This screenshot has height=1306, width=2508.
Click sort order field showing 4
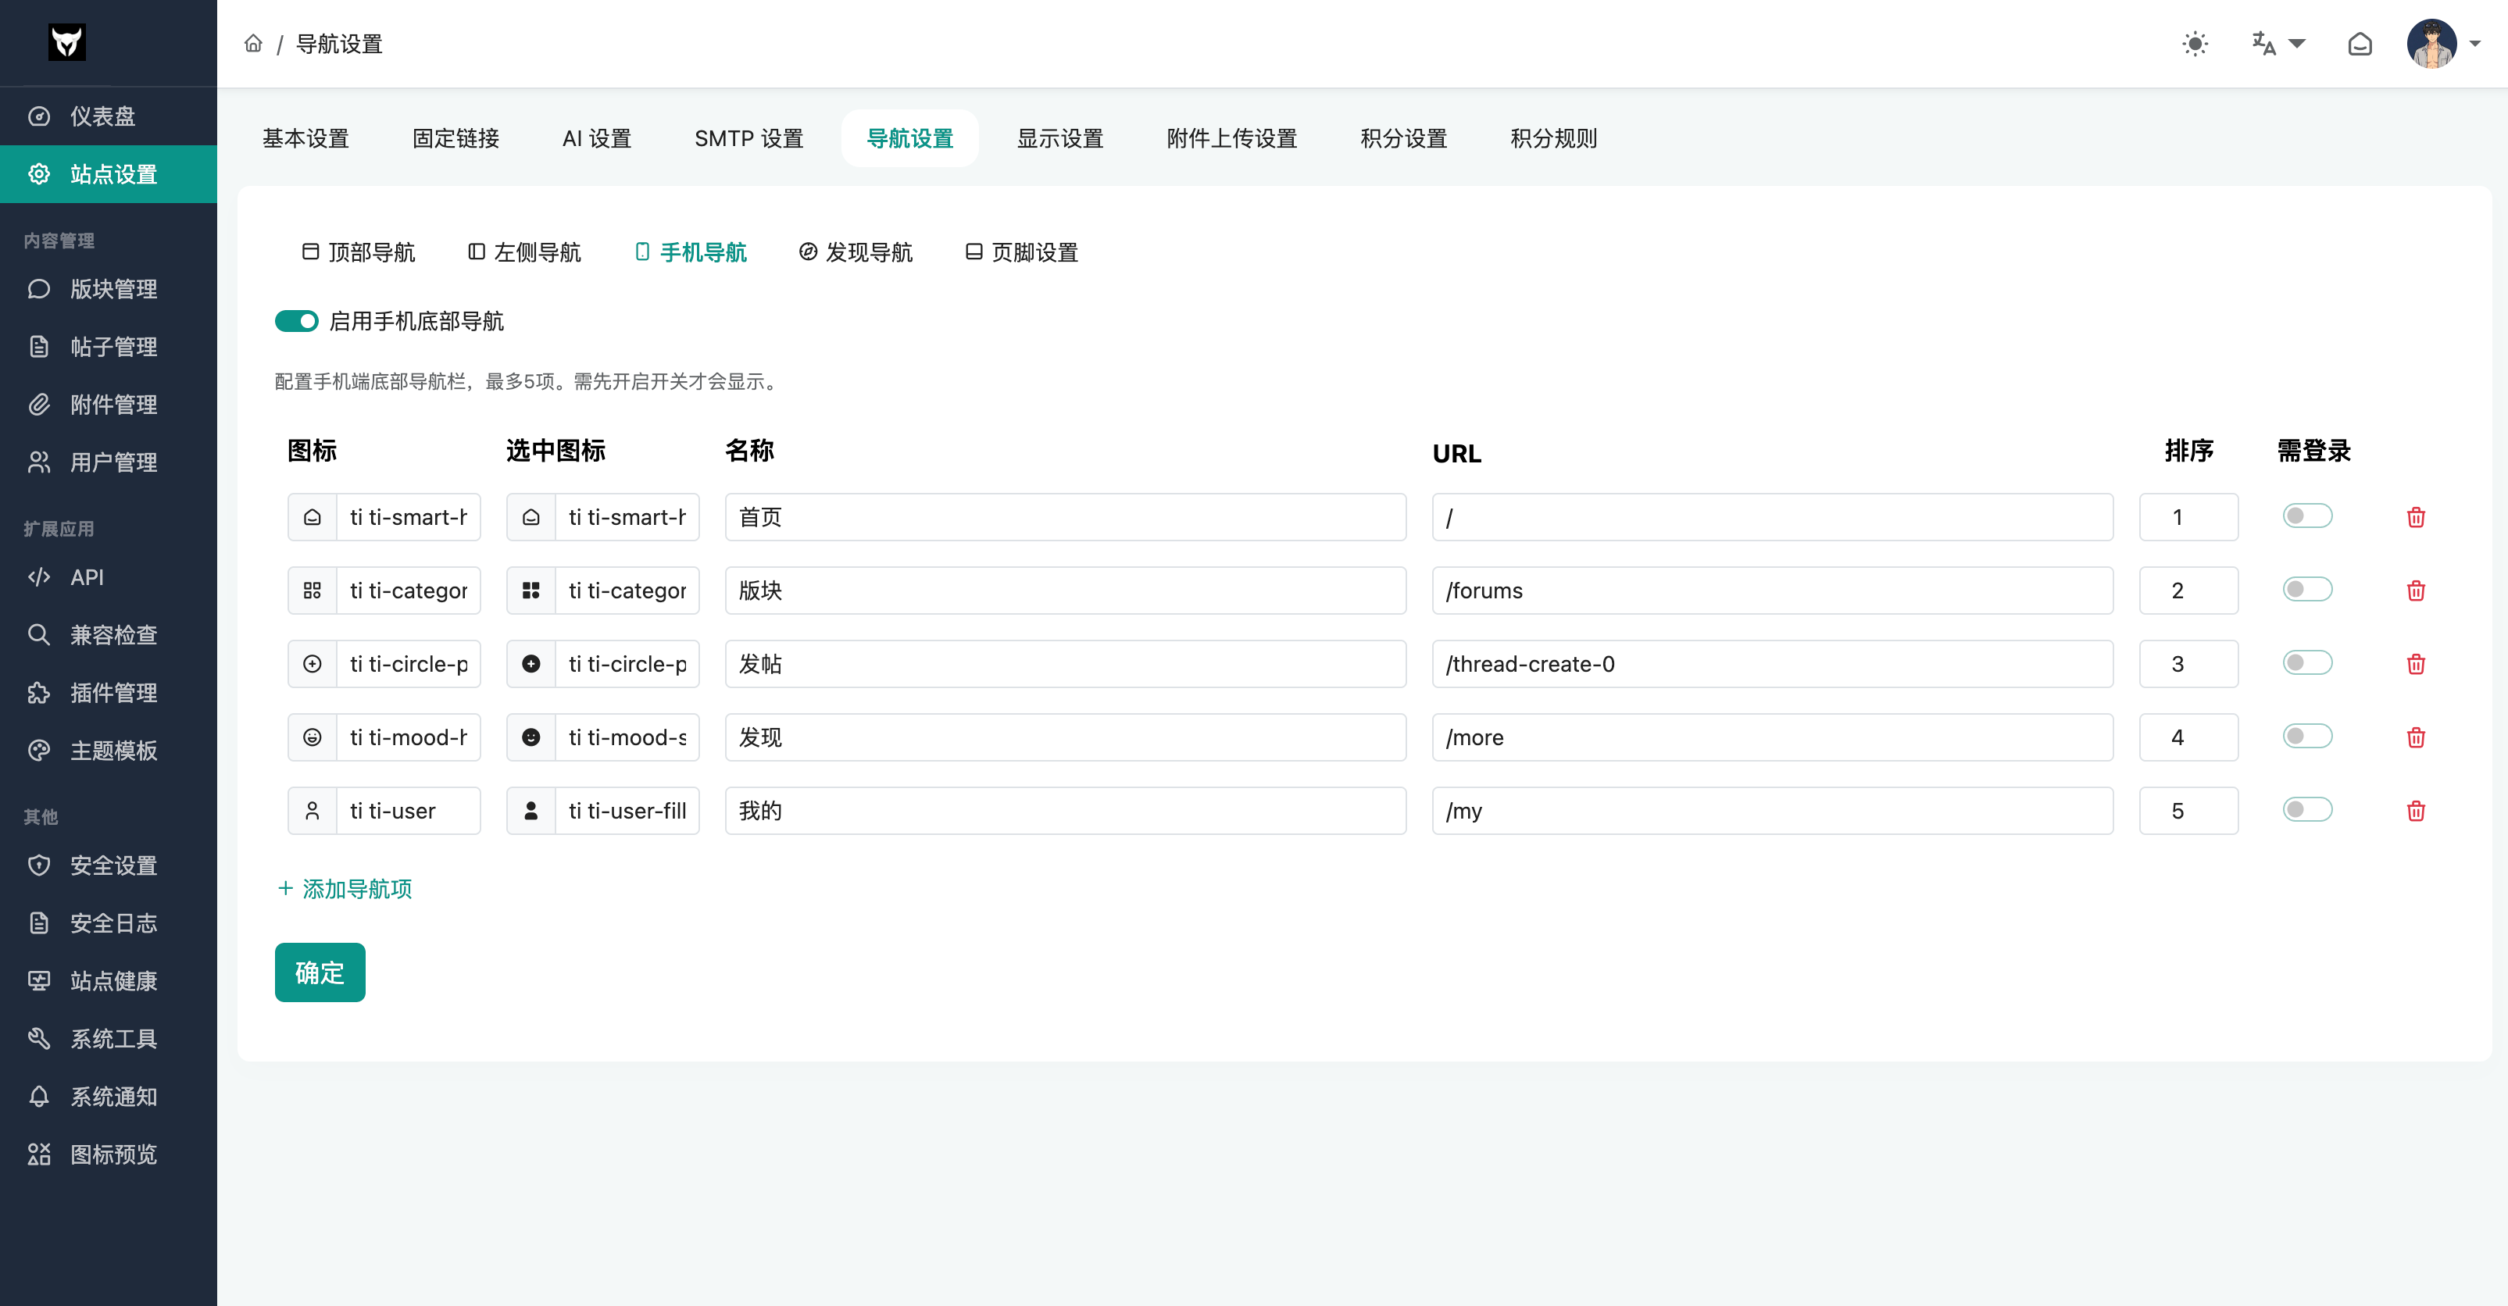point(2188,737)
